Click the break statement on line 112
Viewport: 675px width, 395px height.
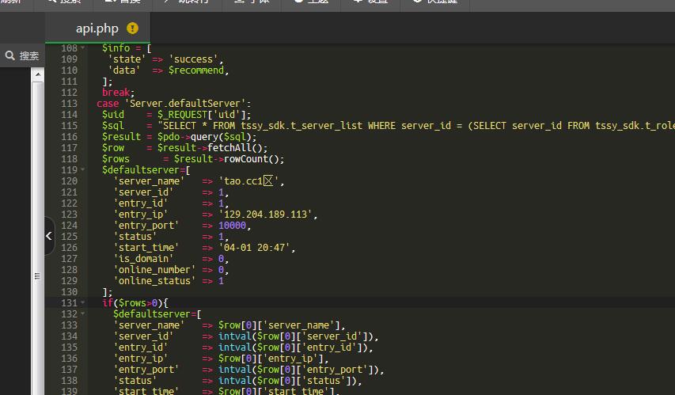point(117,93)
